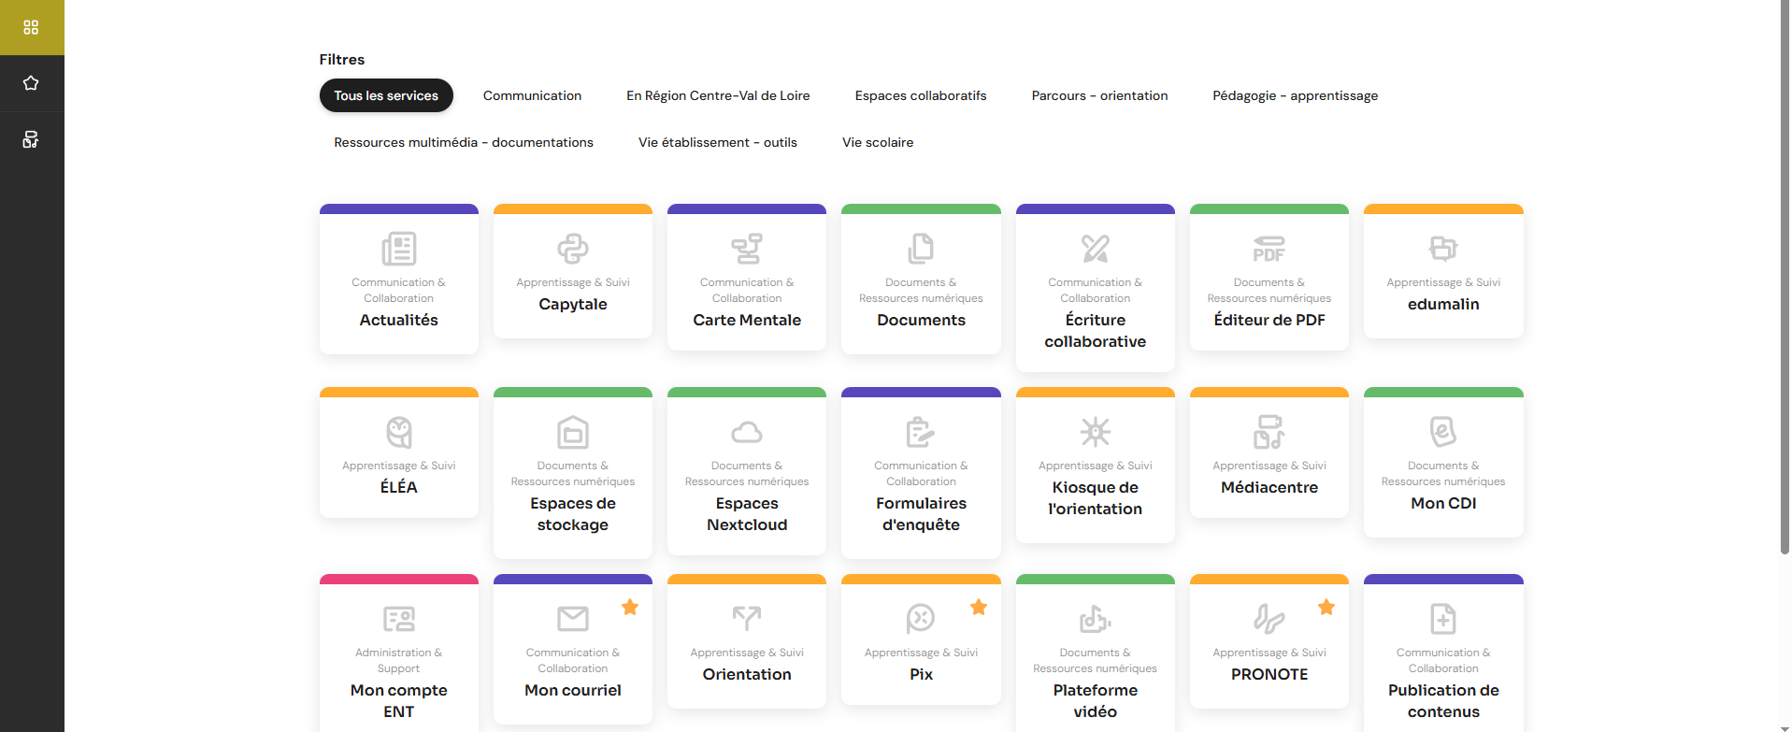Screen dimensions: 1792x732
Task: Filter by Ressources multimédia - documentations
Action: tap(464, 142)
